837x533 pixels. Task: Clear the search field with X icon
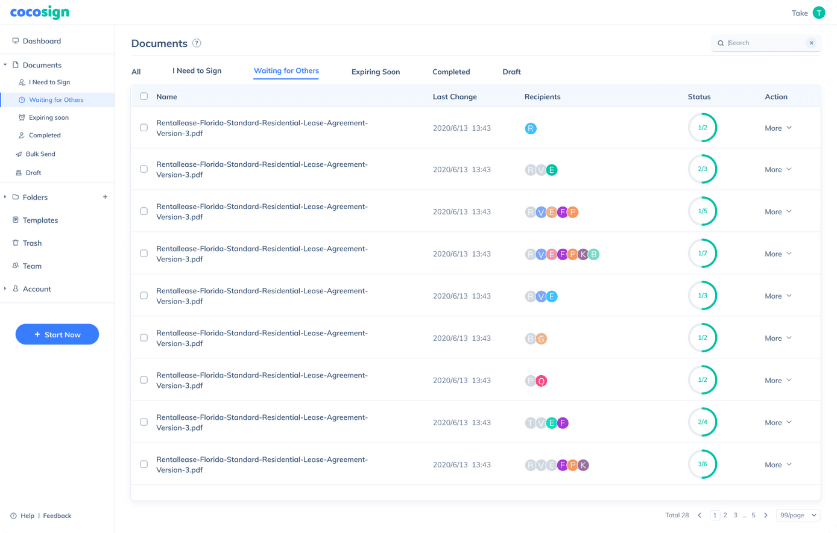click(811, 43)
